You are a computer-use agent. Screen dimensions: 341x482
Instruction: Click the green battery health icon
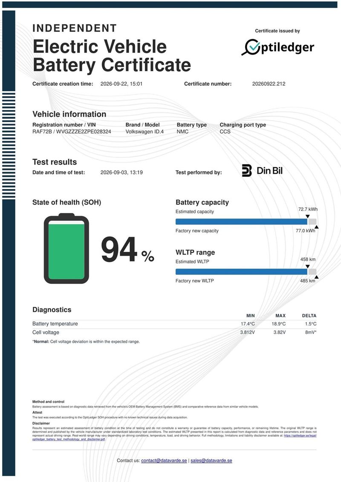[x=66, y=248]
